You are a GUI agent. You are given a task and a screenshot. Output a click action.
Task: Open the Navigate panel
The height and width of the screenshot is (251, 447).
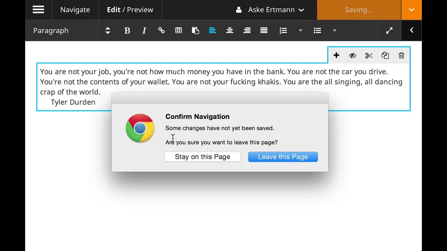(x=75, y=10)
